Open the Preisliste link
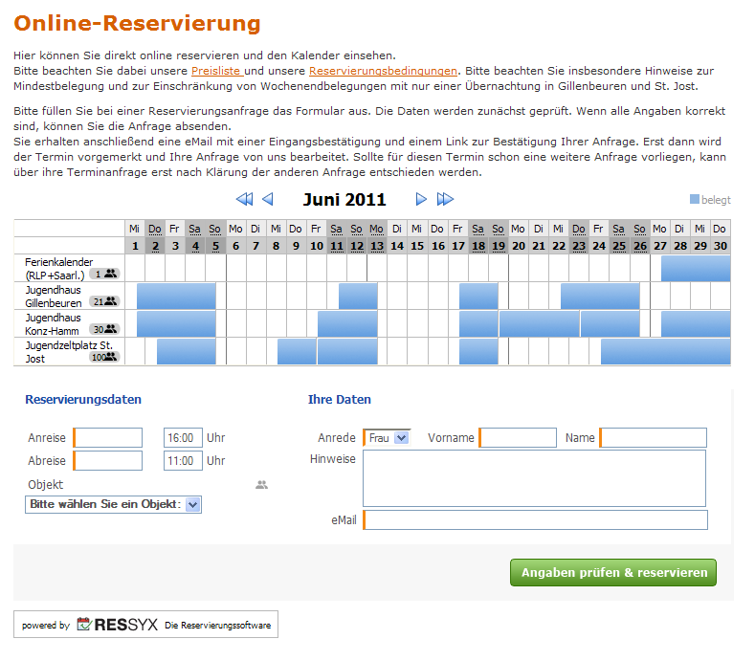The image size is (755, 661). click(216, 71)
